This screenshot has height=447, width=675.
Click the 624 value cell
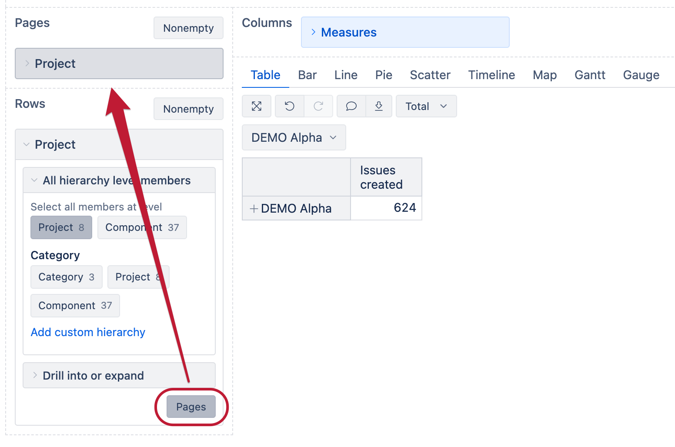click(386, 208)
